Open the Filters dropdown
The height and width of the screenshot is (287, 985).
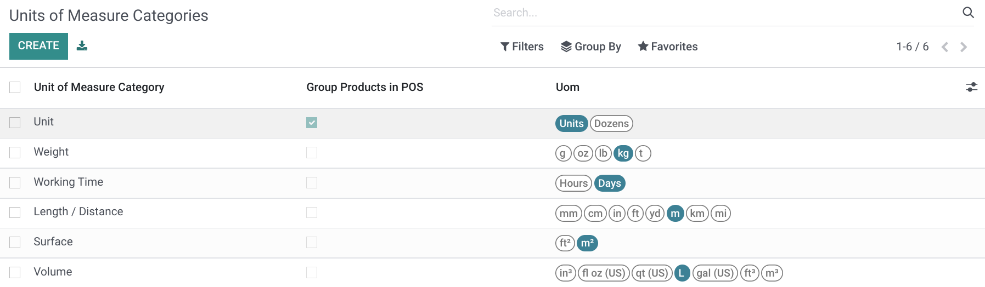point(522,47)
